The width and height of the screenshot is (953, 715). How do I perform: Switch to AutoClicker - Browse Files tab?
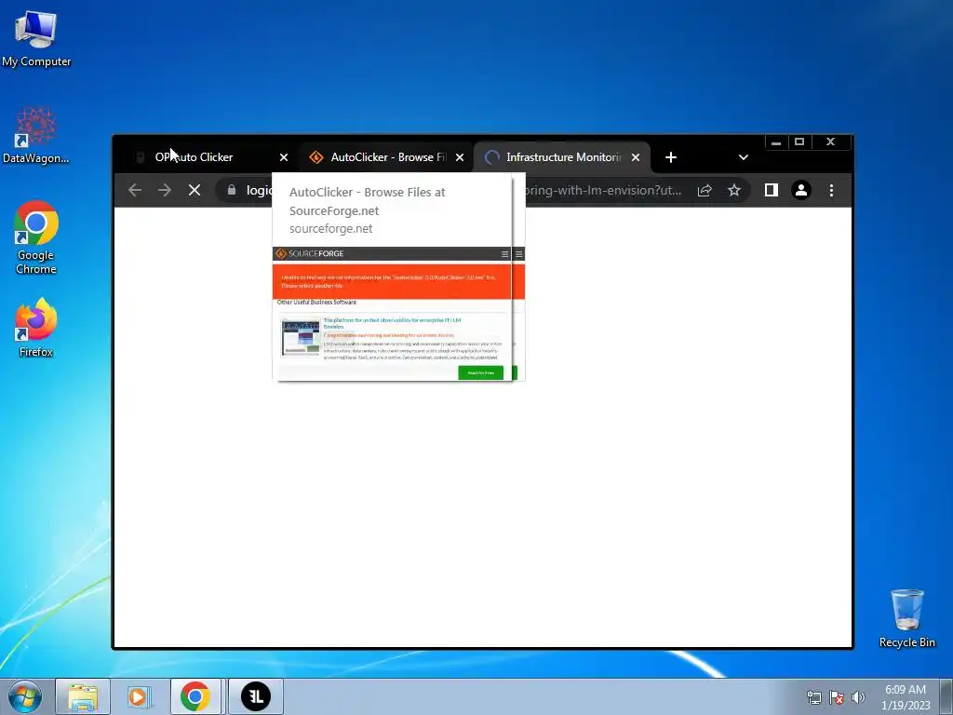tap(386, 157)
